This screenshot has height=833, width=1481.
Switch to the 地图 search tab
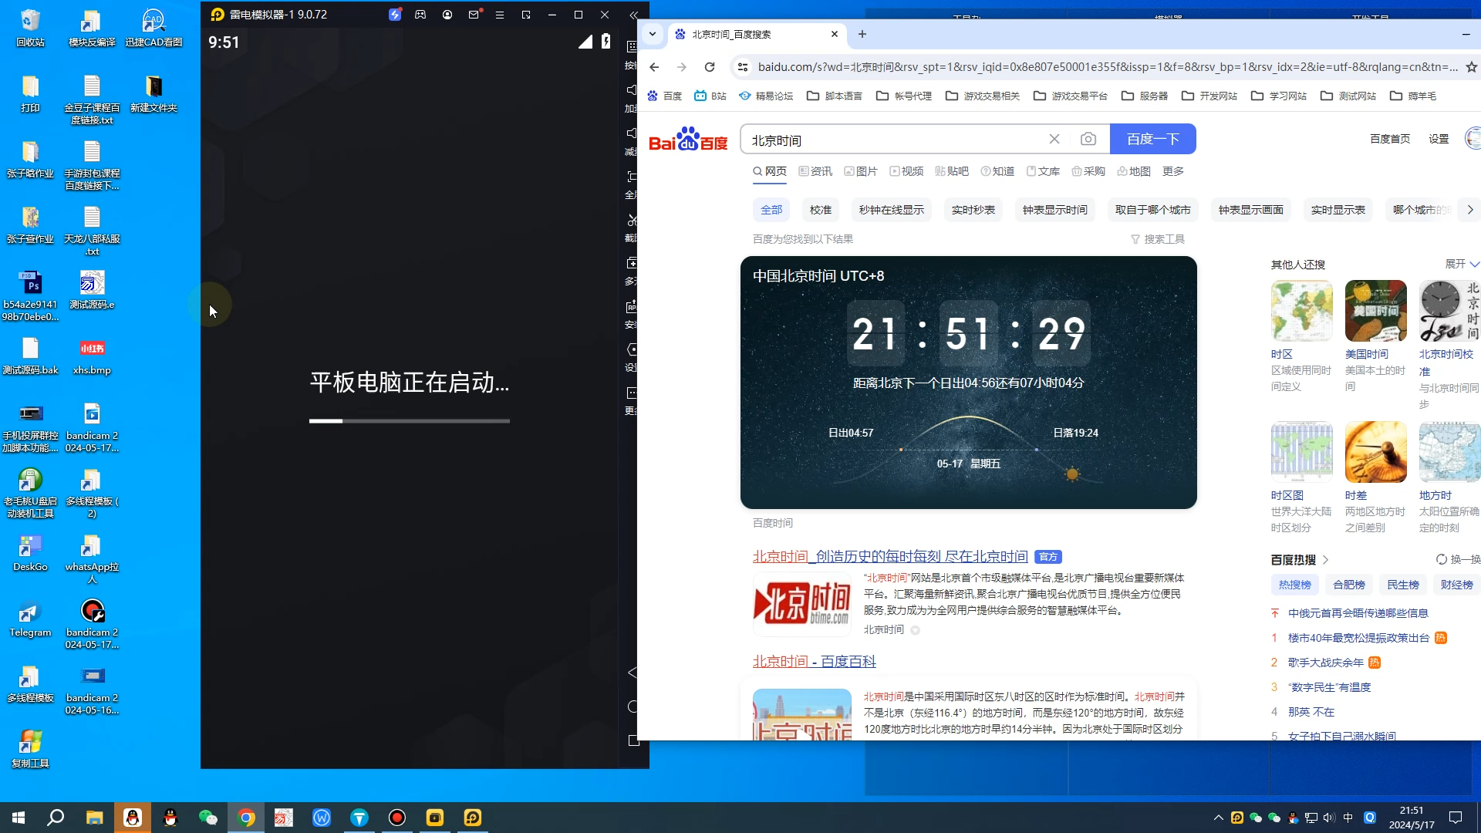pos(1134,171)
